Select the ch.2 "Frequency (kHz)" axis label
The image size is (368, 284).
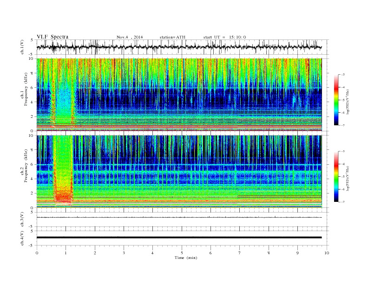(x=26, y=165)
